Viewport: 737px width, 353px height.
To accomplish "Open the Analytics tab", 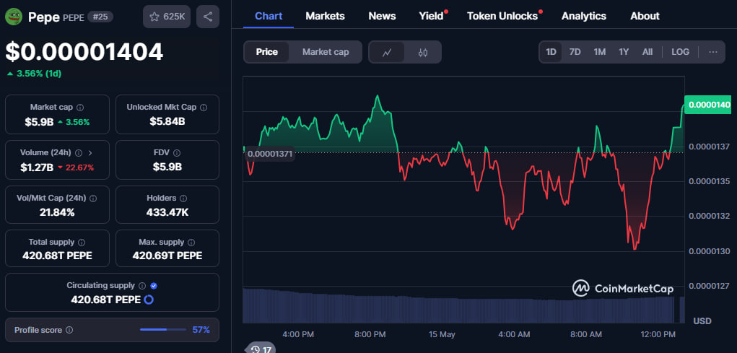I will coord(584,16).
